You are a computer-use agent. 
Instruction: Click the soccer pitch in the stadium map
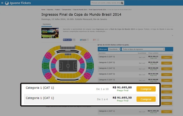68,66
